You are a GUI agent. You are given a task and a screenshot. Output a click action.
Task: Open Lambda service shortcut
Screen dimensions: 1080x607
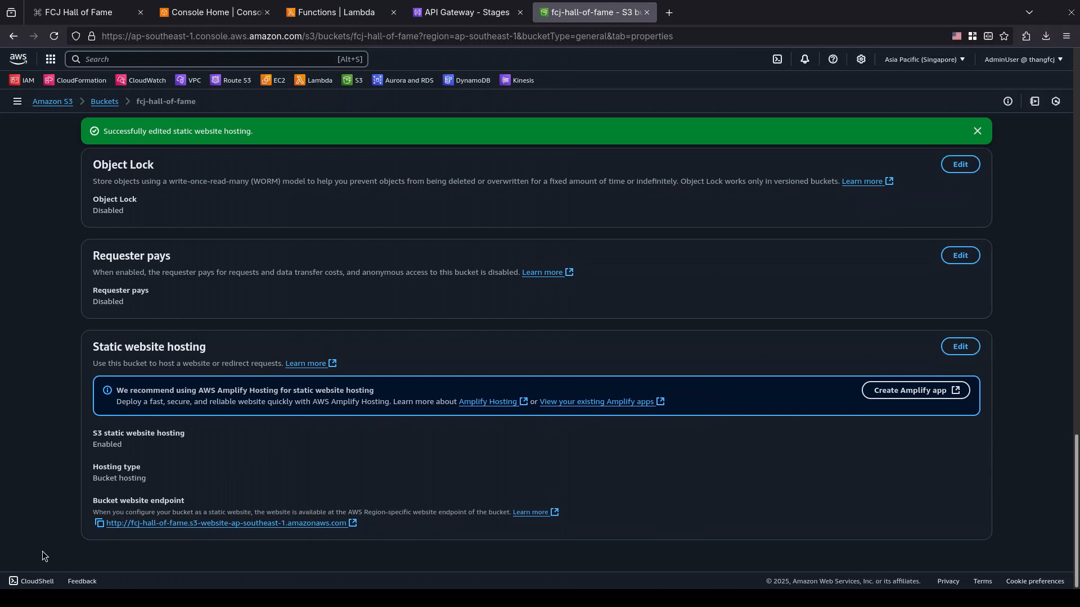point(313,80)
